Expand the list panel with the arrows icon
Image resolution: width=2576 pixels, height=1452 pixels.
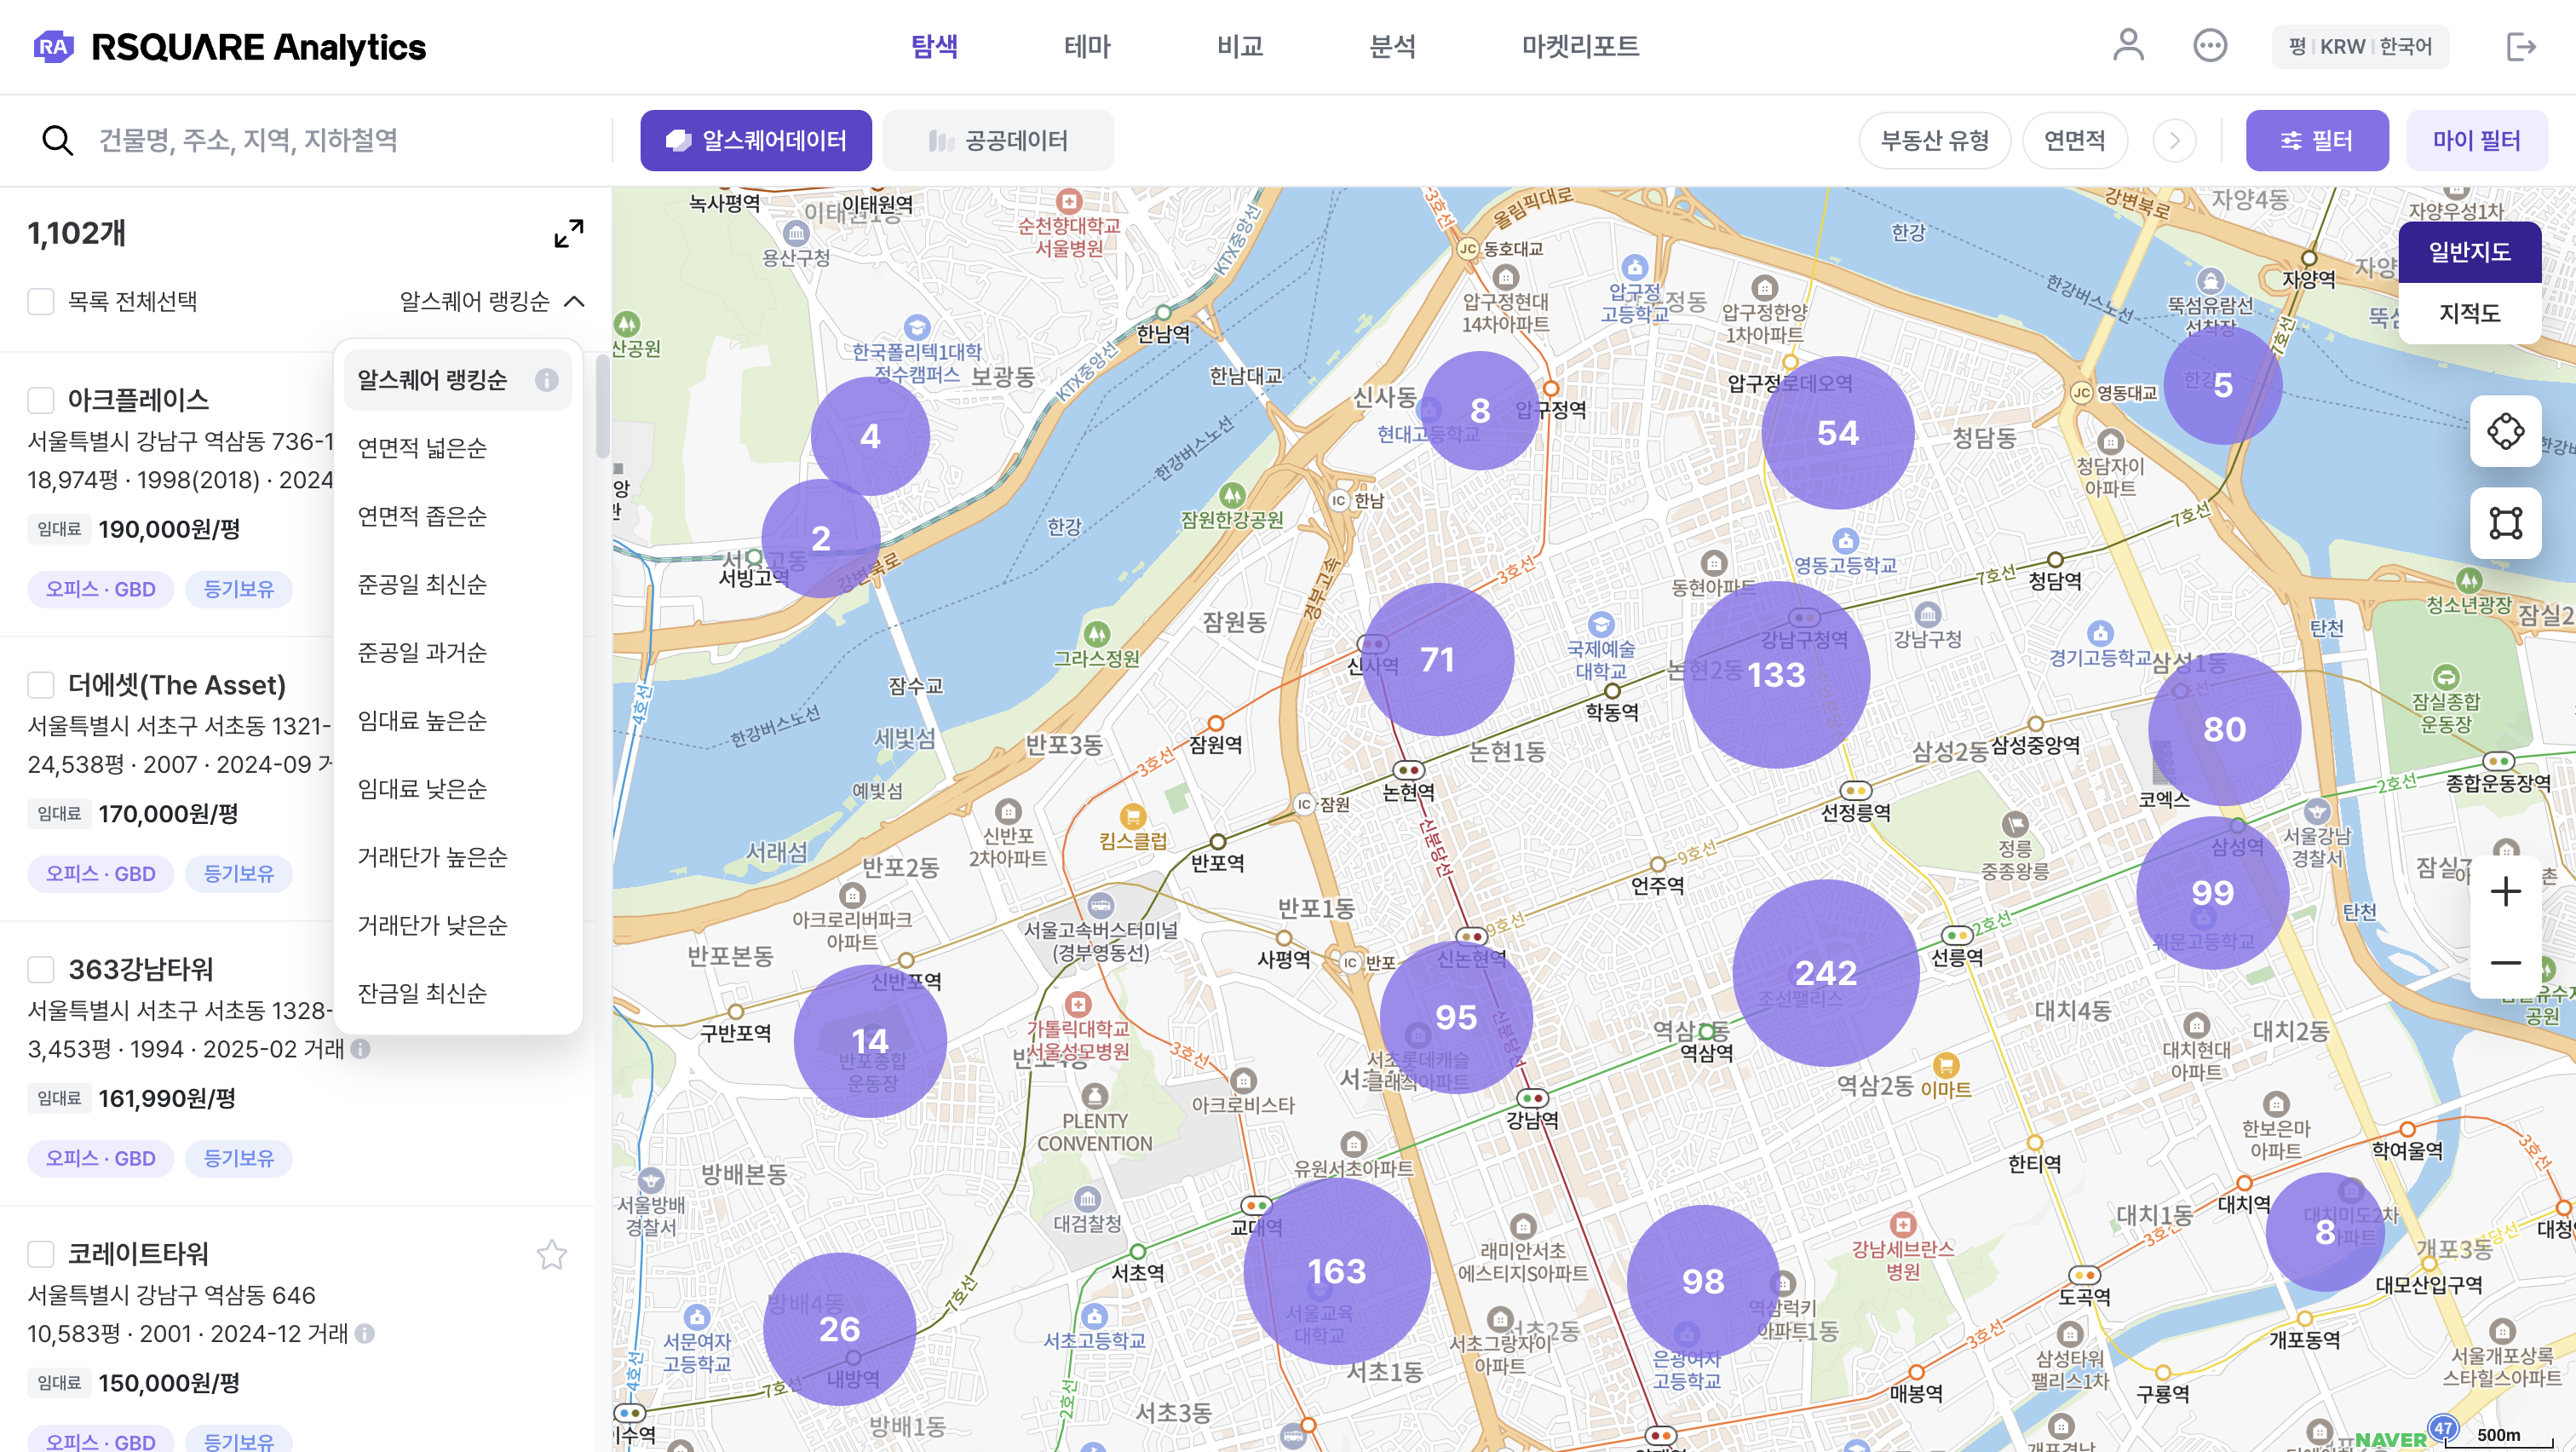click(569, 233)
